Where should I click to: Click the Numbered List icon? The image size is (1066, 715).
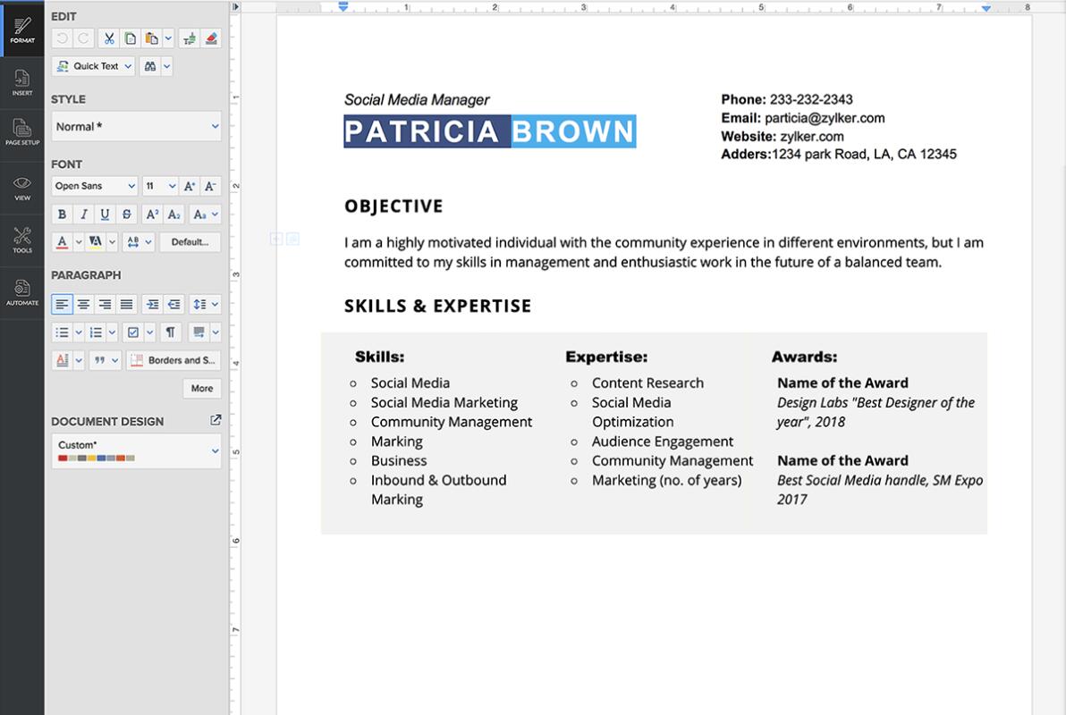(96, 332)
